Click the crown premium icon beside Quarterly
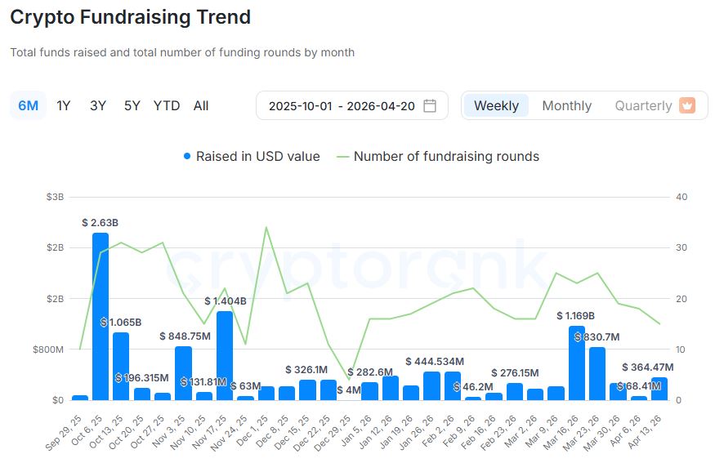Viewport: 715px width, 463px height. pyautogui.click(x=687, y=105)
